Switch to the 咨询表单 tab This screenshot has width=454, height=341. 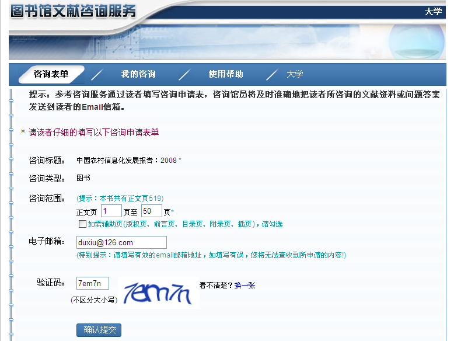tap(51, 74)
